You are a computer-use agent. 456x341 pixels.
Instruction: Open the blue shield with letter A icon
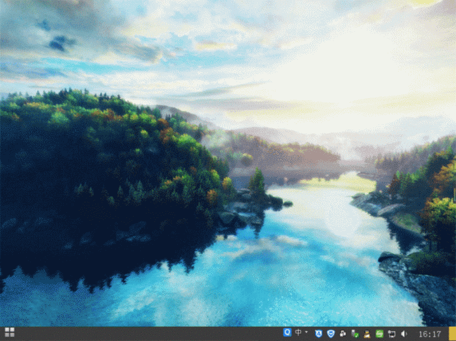point(319,334)
